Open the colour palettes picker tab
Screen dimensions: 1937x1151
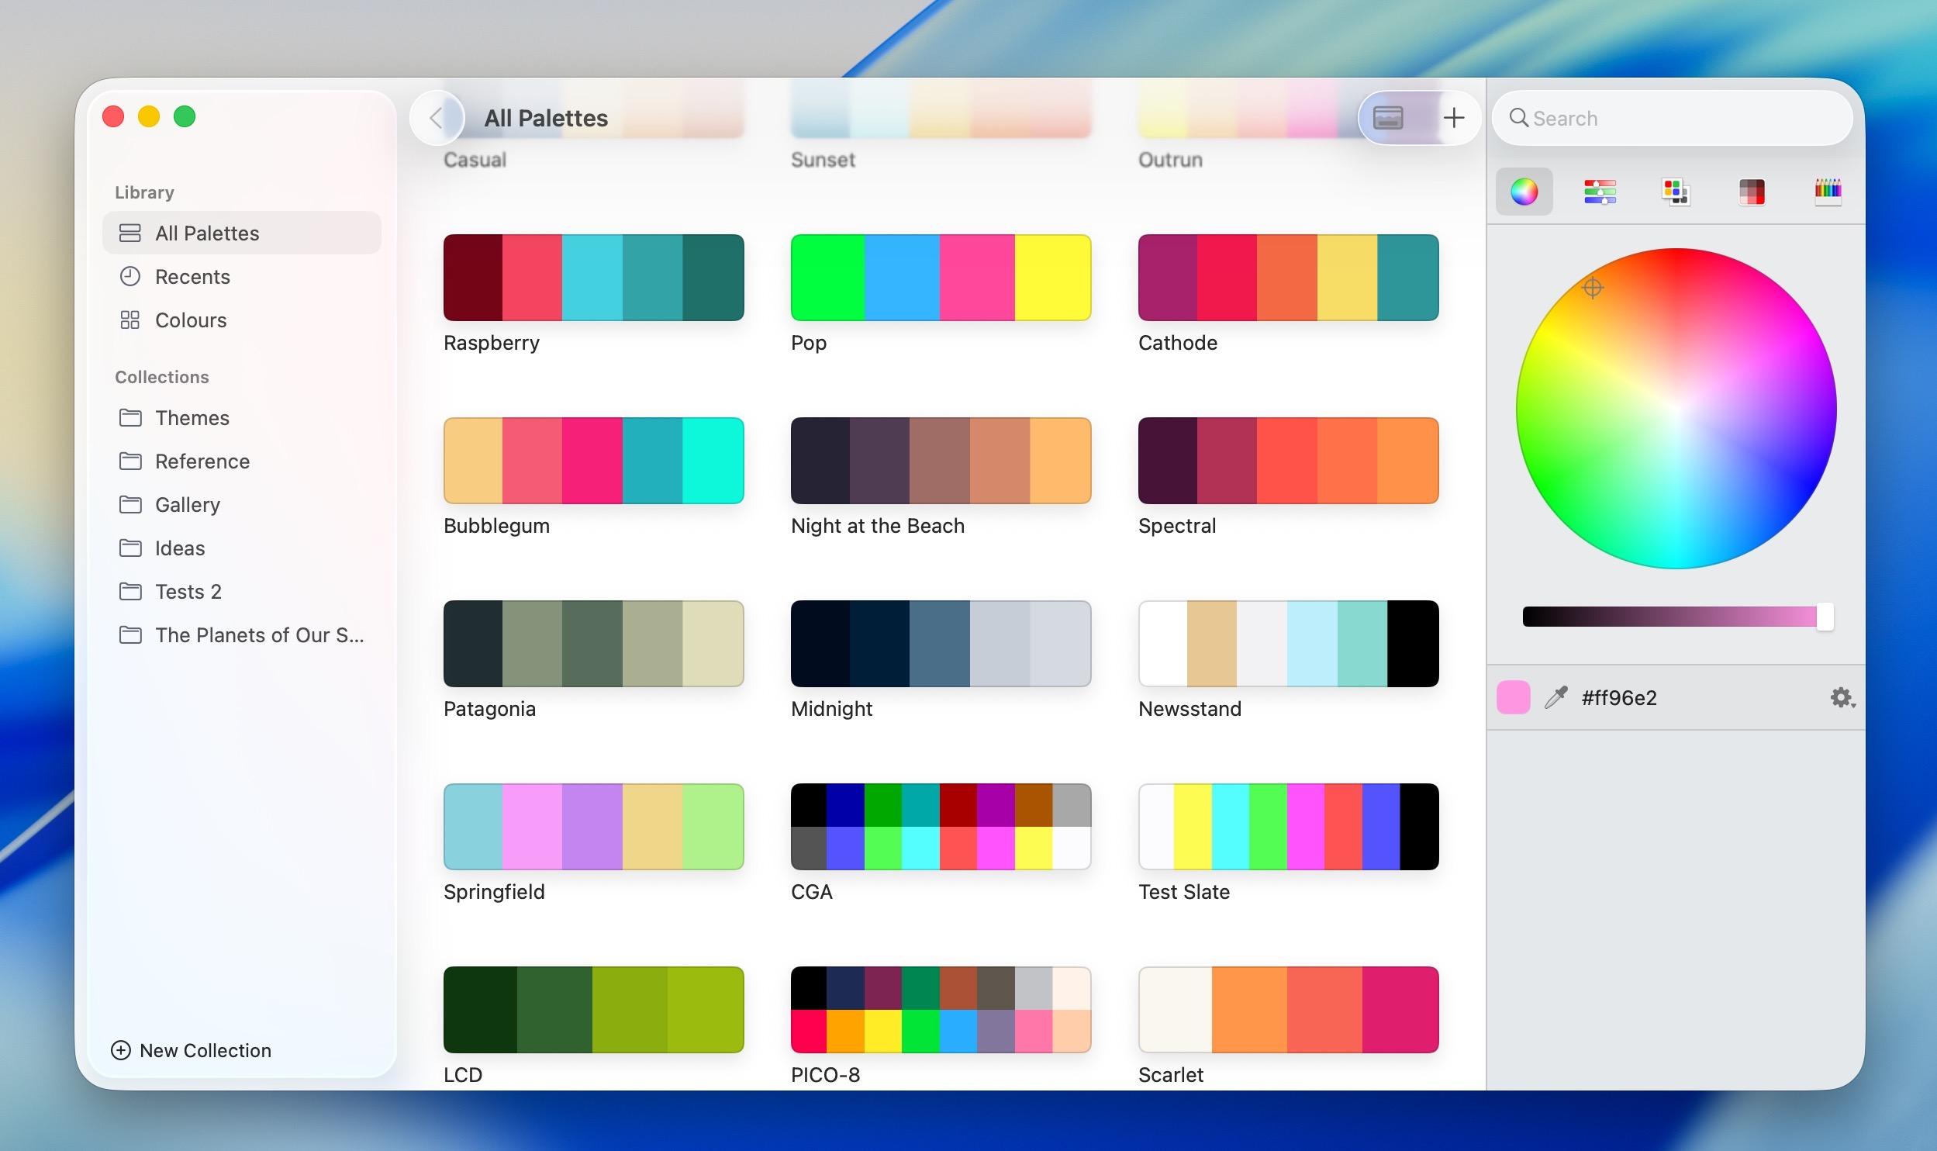tap(1676, 192)
